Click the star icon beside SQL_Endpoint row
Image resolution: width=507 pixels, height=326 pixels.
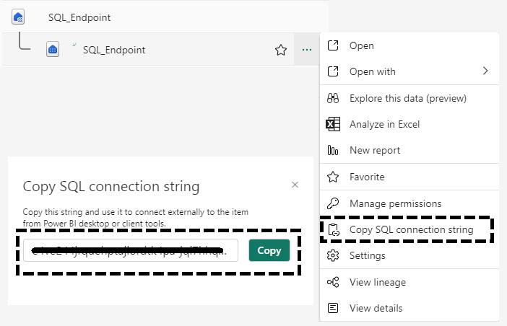click(x=281, y=50)
